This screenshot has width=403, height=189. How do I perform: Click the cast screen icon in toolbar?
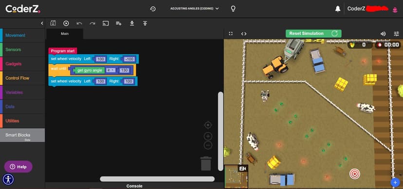[106, 24]
